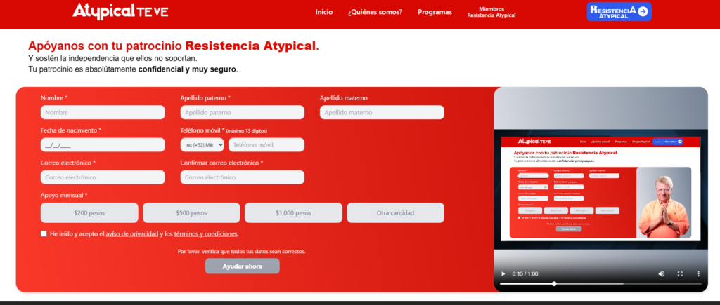720x305 pixels.
Task: Click the Atypical TE VE logo
Action: tap(120, 11)
